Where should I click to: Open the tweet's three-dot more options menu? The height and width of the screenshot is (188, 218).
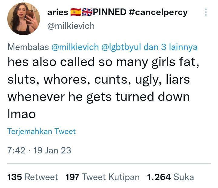coord(206,12)
